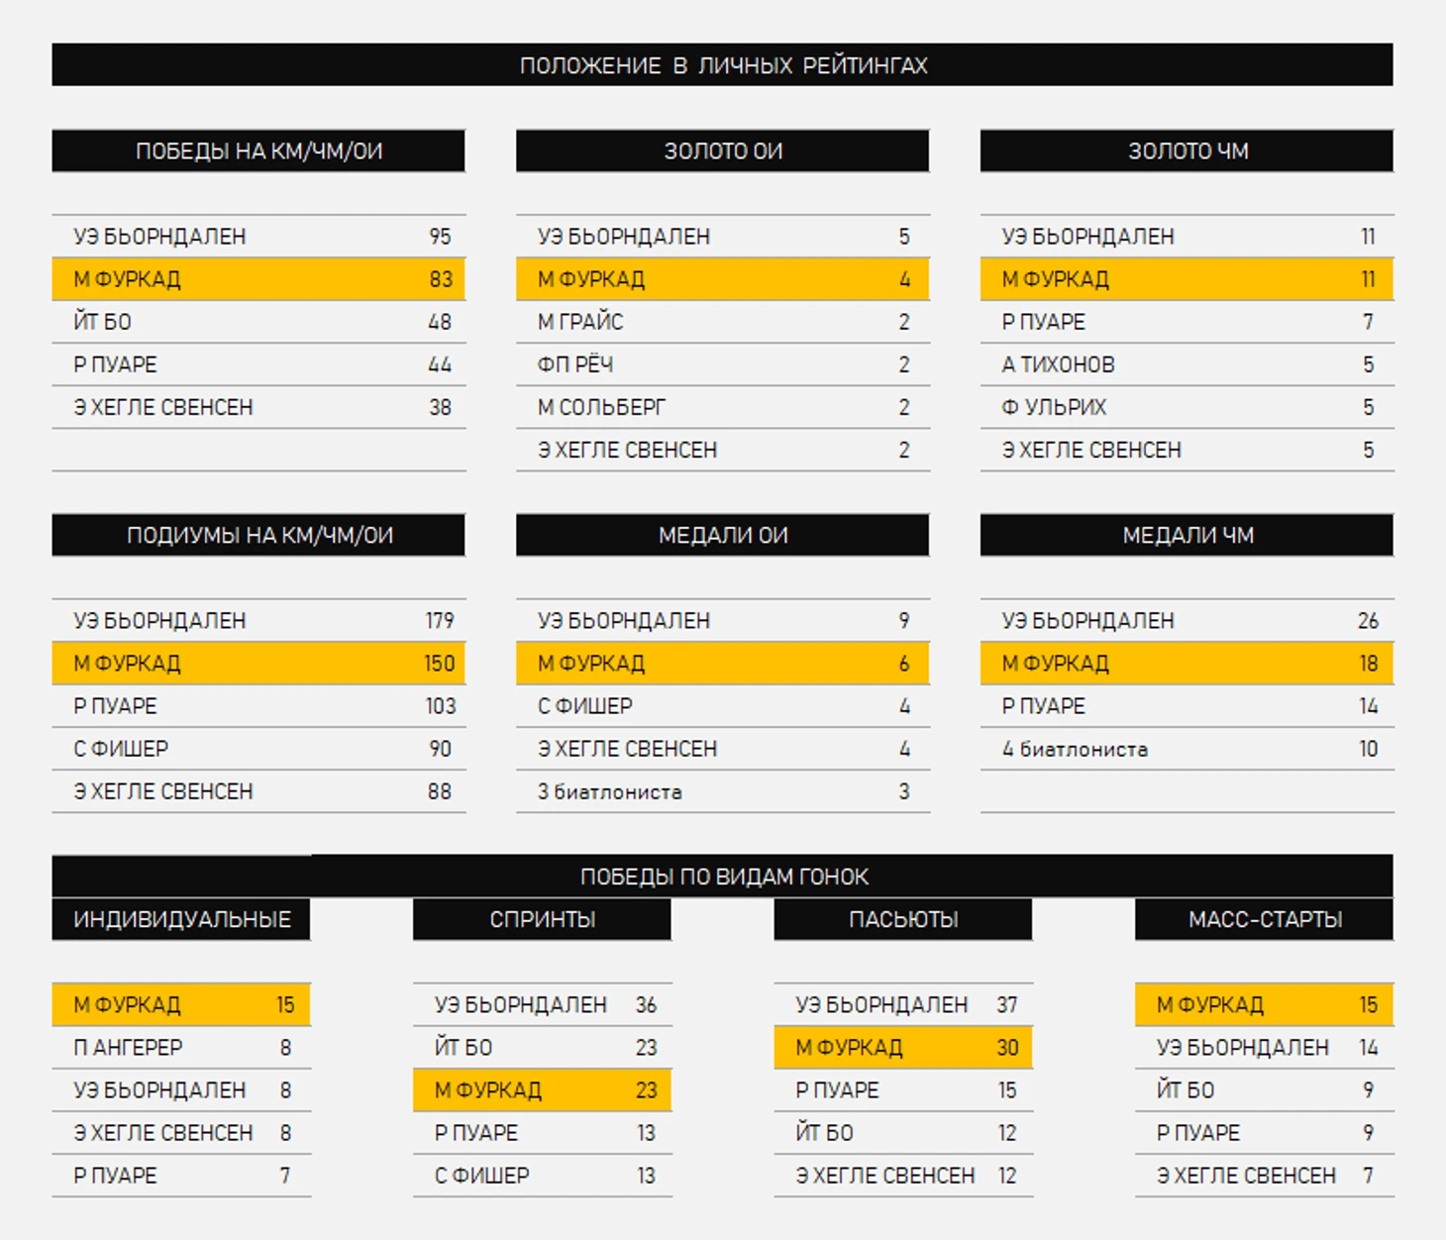Click the ПОДИУМЫ НА КМ/ЧМ/ОИ header
This screenshot has width=1446, height=1240.
[x=258, y=535]
